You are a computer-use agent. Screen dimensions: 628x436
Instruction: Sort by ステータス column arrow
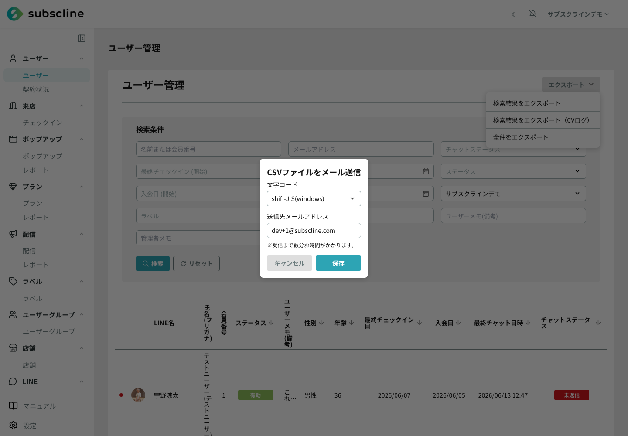(271, 323)
